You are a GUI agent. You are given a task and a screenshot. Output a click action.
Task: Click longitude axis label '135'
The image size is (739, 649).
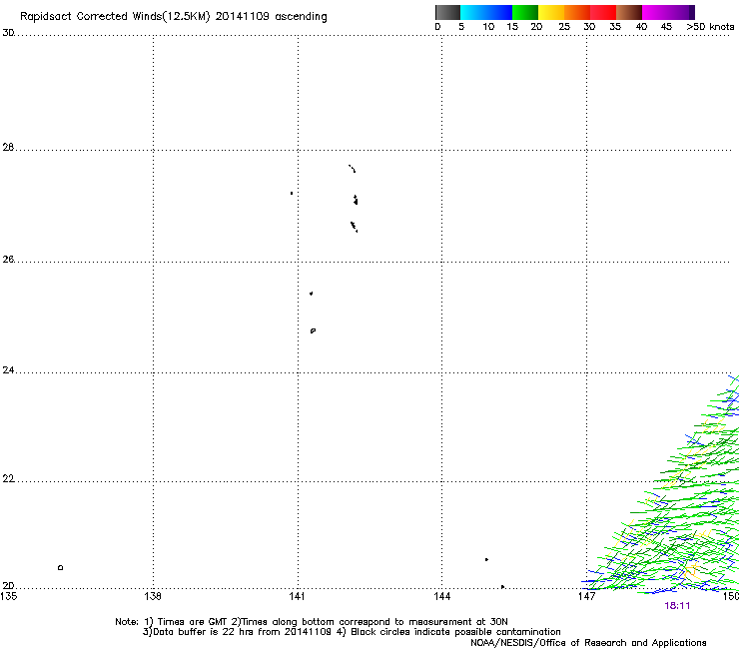[8, 596]
